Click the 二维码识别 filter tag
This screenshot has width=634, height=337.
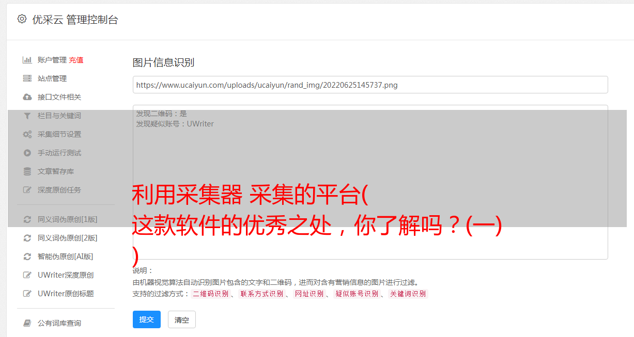[211, 294]
